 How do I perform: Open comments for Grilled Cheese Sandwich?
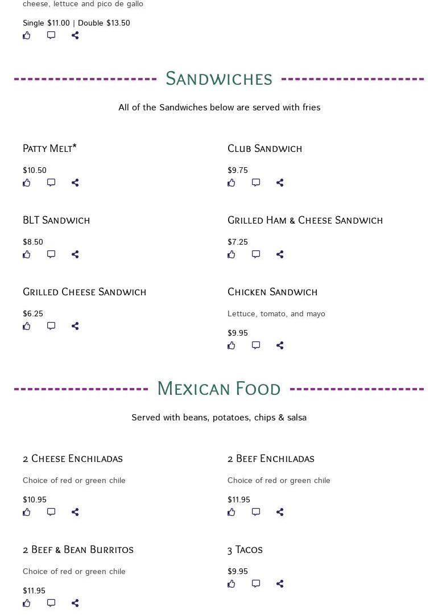(51, 326)
